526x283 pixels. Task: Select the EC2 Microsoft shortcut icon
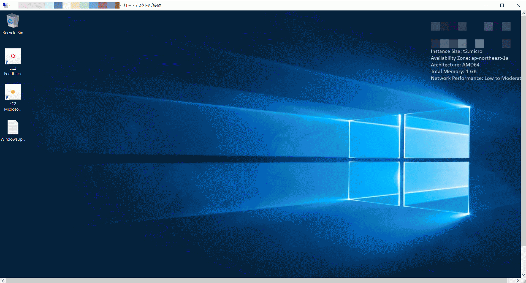[x=13, y=97]
